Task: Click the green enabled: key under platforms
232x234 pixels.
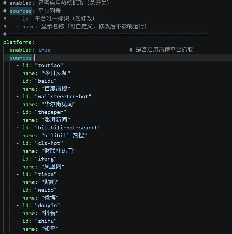Action: coord(22,50)
